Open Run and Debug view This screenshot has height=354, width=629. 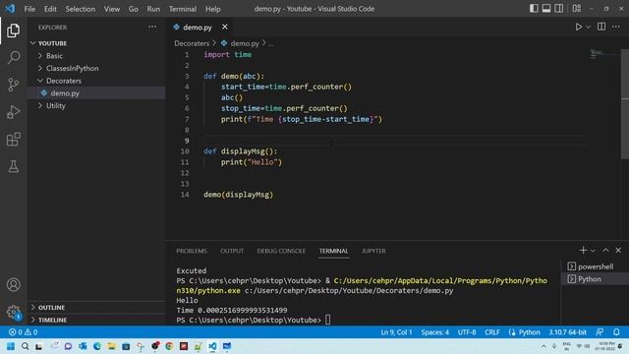point(13,112)
